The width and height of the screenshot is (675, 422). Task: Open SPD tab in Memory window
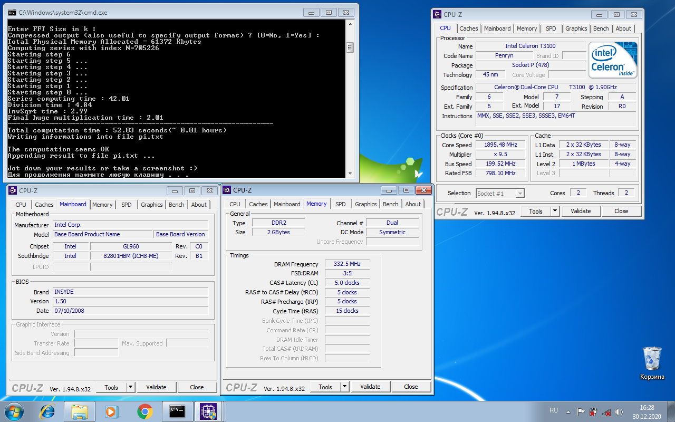pyautogui.click(x=341, y=204)
